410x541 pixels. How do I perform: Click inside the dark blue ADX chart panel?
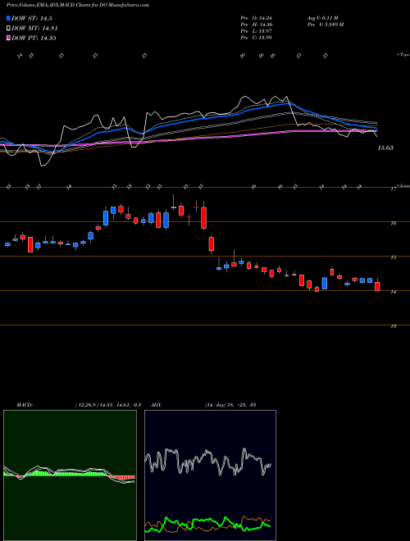(x=210, y=475)
